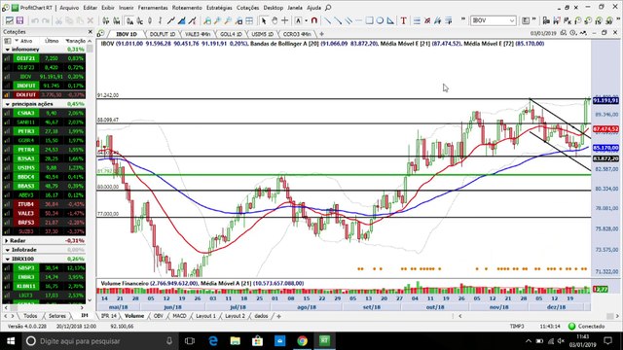Open the Ativo column header dropdown
Screen dimensions: 623x350
point(17,41)
